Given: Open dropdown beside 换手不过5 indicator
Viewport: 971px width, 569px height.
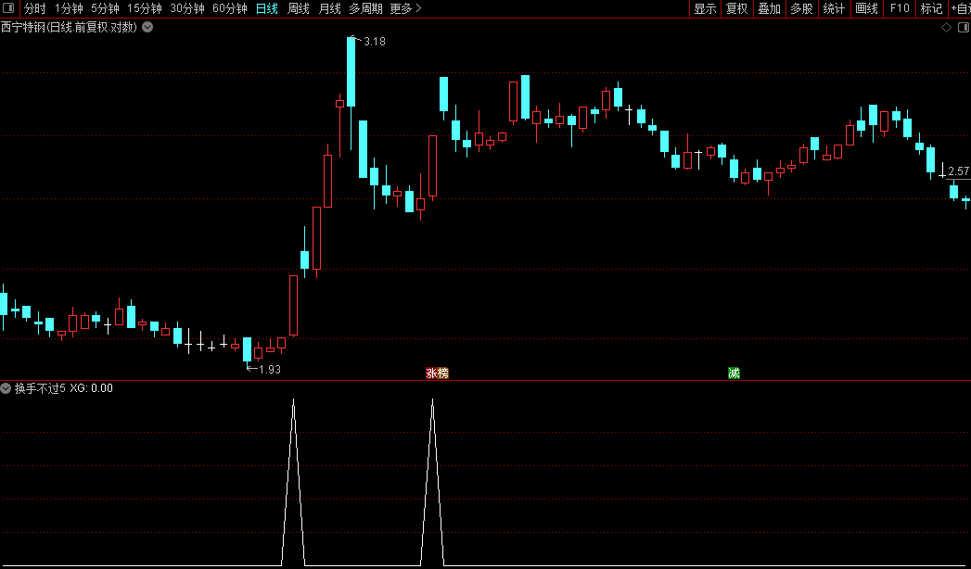Looking at the screenshot, I should point(6,388).
